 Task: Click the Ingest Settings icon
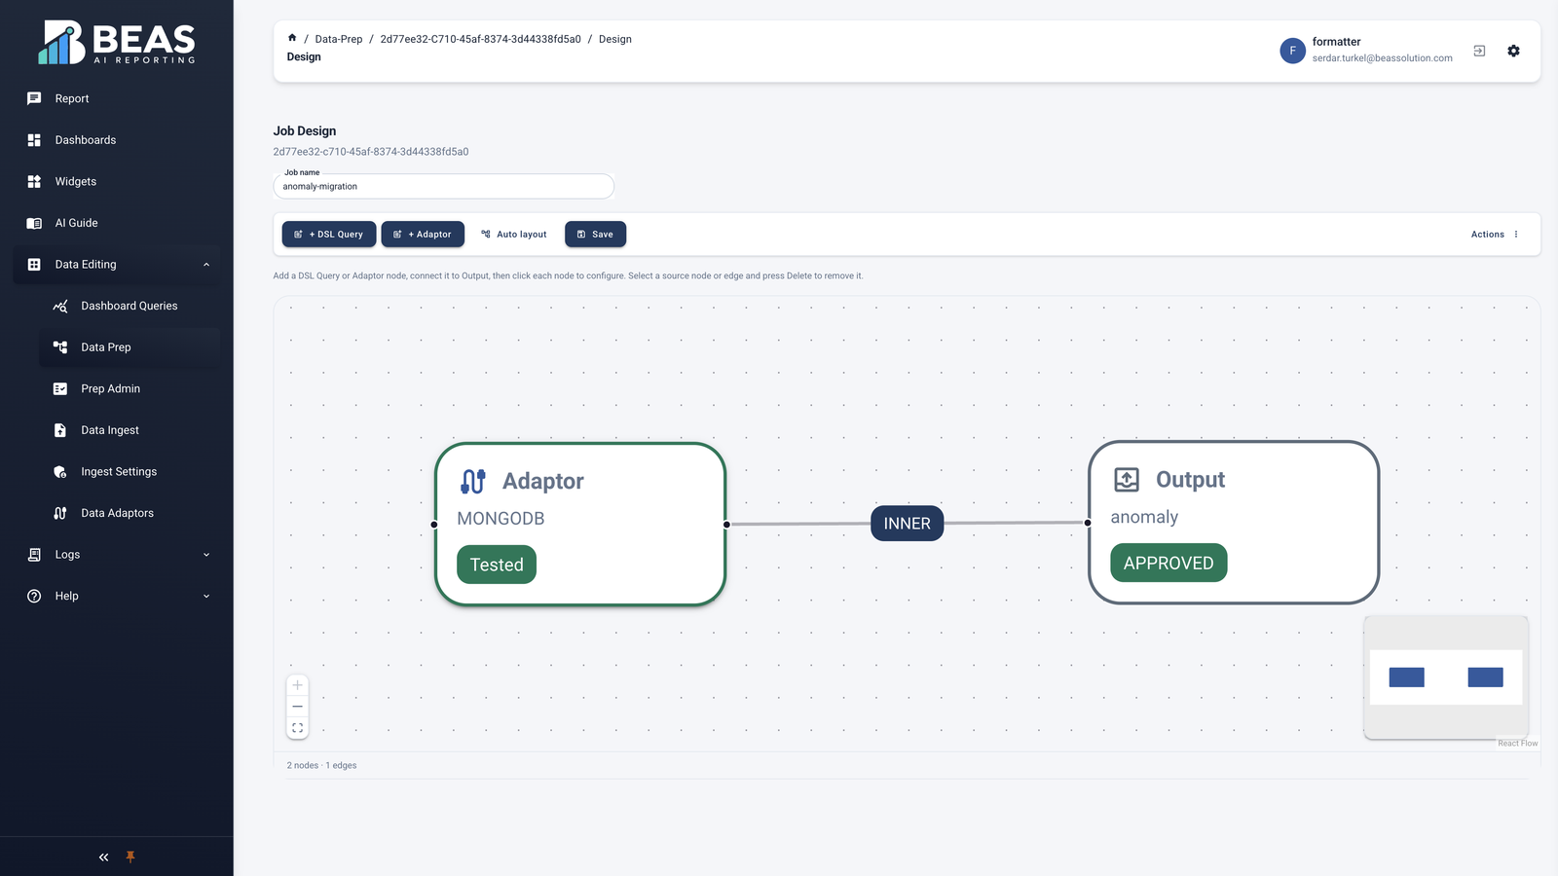(60, 471)
